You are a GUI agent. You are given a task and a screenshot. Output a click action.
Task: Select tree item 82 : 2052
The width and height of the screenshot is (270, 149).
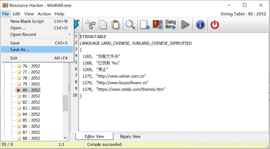[x=31, y=102]
